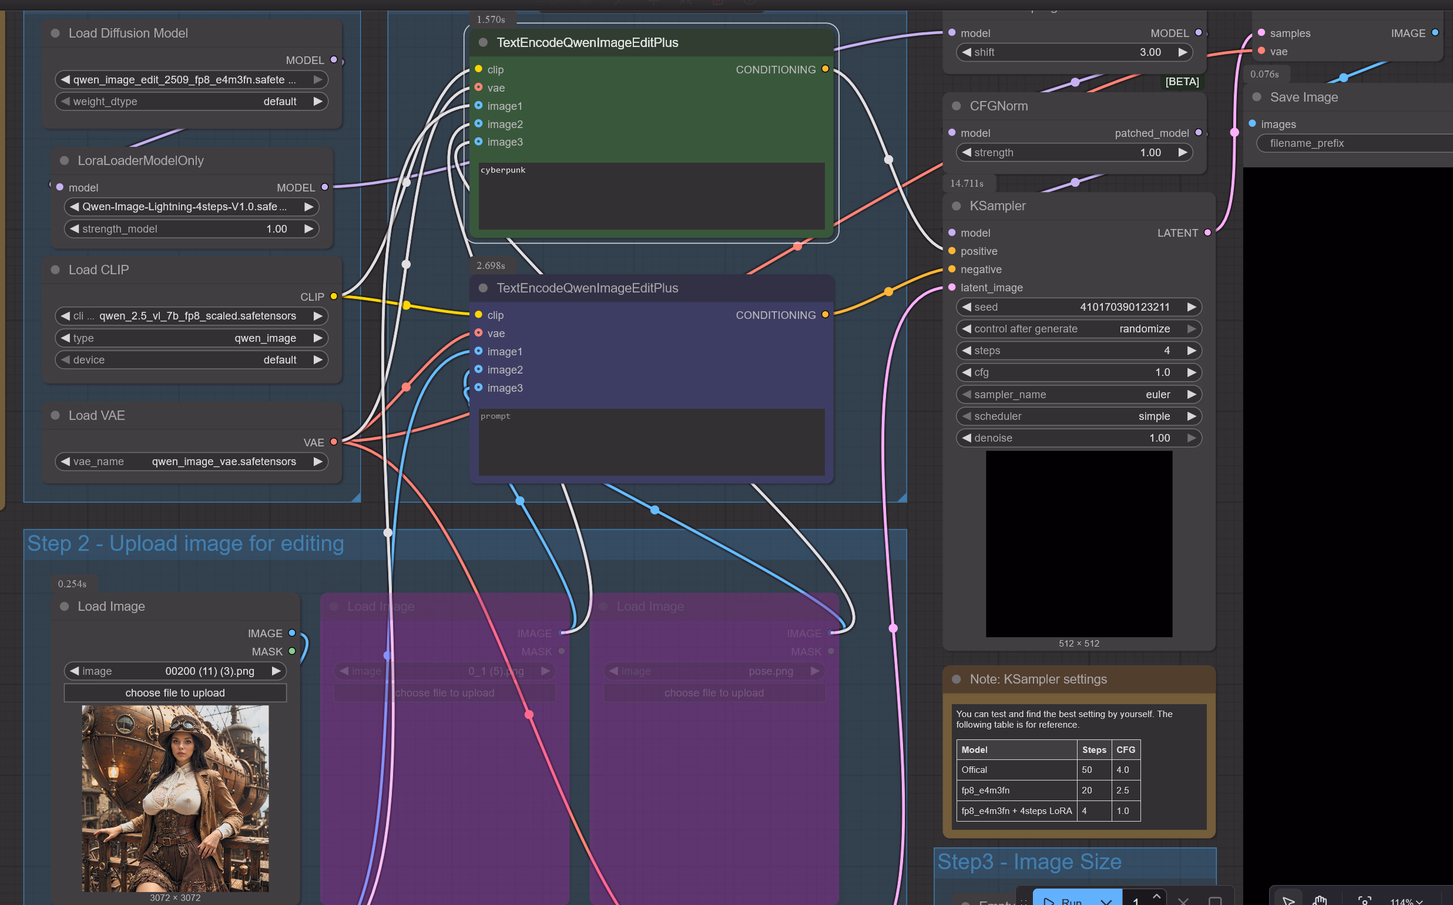Collapse the green TextEncodeQwenImageEditPlus node
This screenshot has height=905, width=1453.
[x=483, y=42]
